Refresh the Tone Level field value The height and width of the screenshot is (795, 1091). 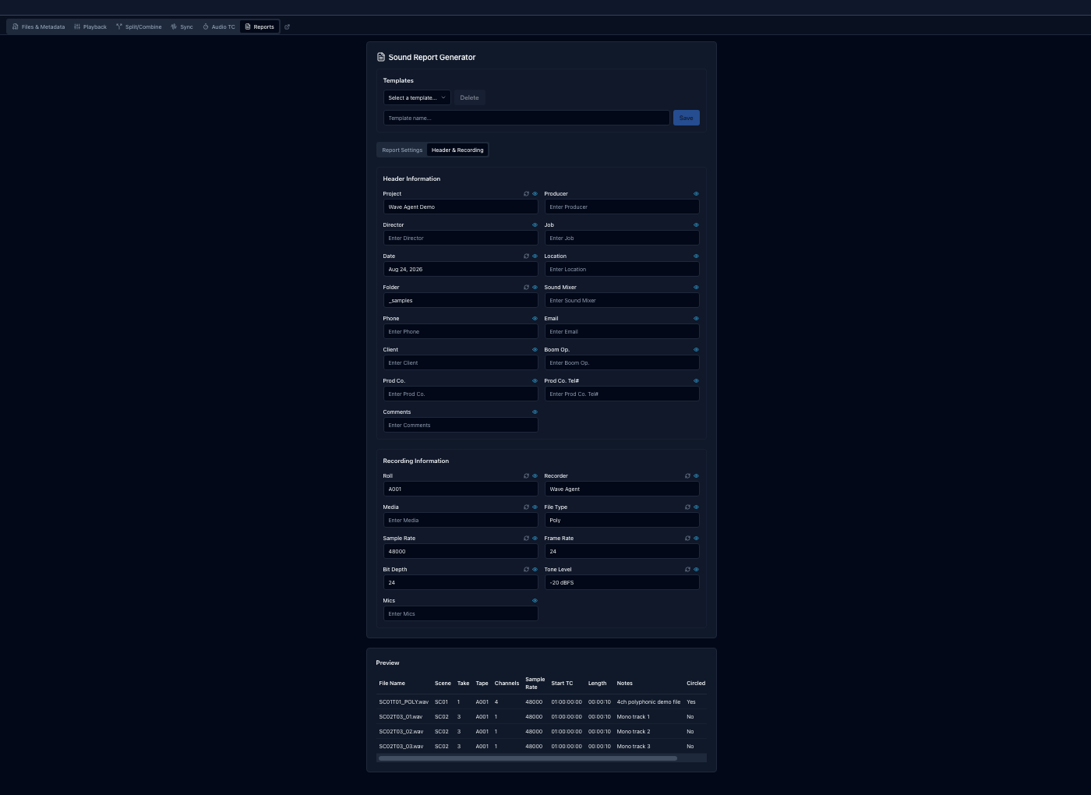687,569
